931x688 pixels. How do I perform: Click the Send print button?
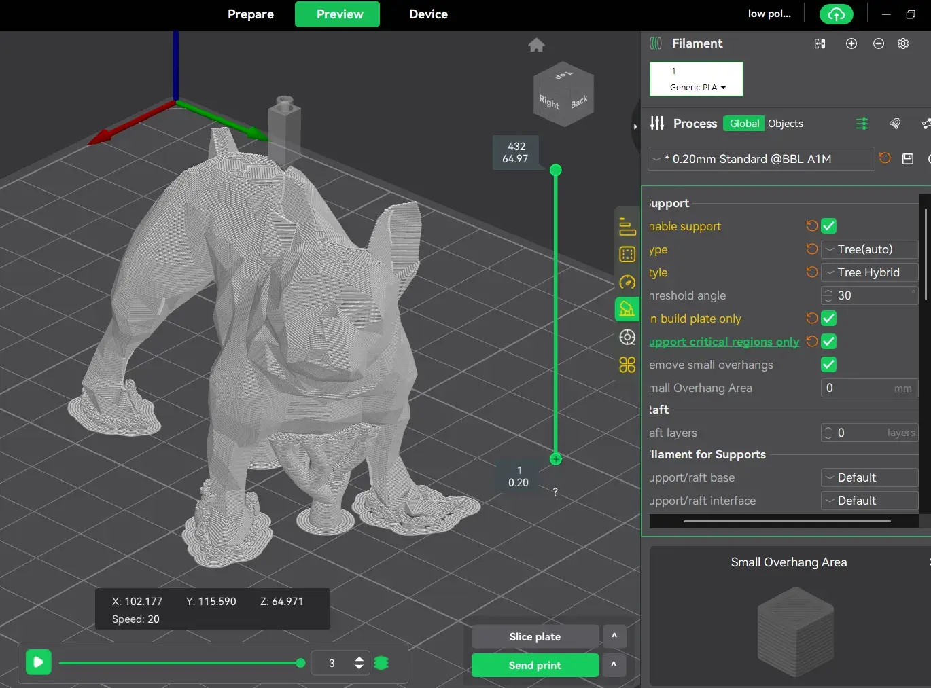point(535,665)
